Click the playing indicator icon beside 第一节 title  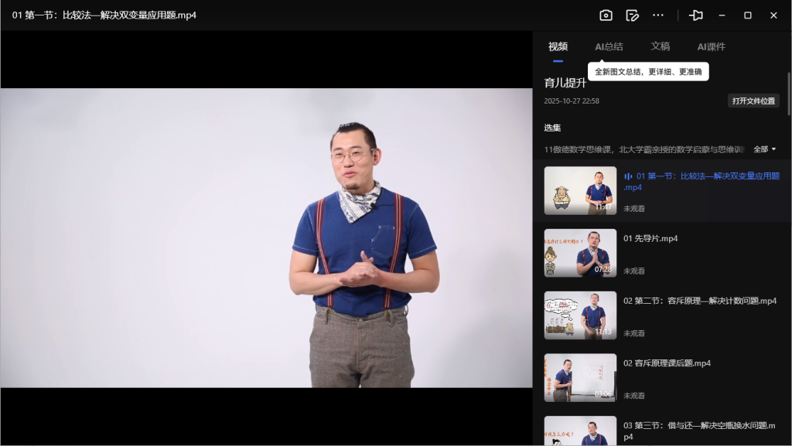pyautogui.click(x=628, y=176)
